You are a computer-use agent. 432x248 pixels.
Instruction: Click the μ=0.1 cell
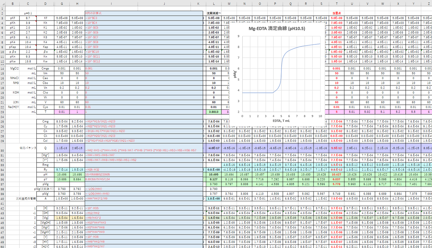click(x=28, y=13)
